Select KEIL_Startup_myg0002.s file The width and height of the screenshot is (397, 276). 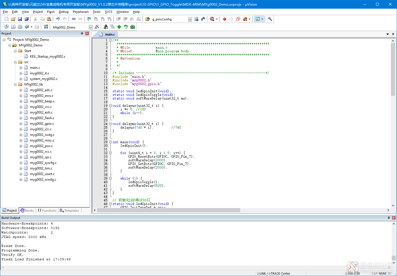[x=48, y=56]
